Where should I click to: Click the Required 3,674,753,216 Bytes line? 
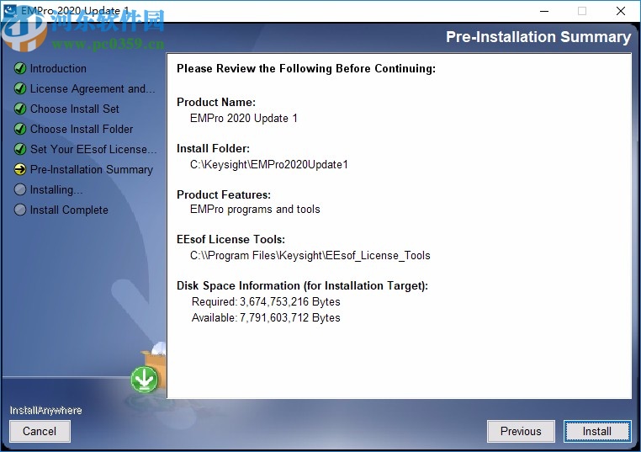266,302
